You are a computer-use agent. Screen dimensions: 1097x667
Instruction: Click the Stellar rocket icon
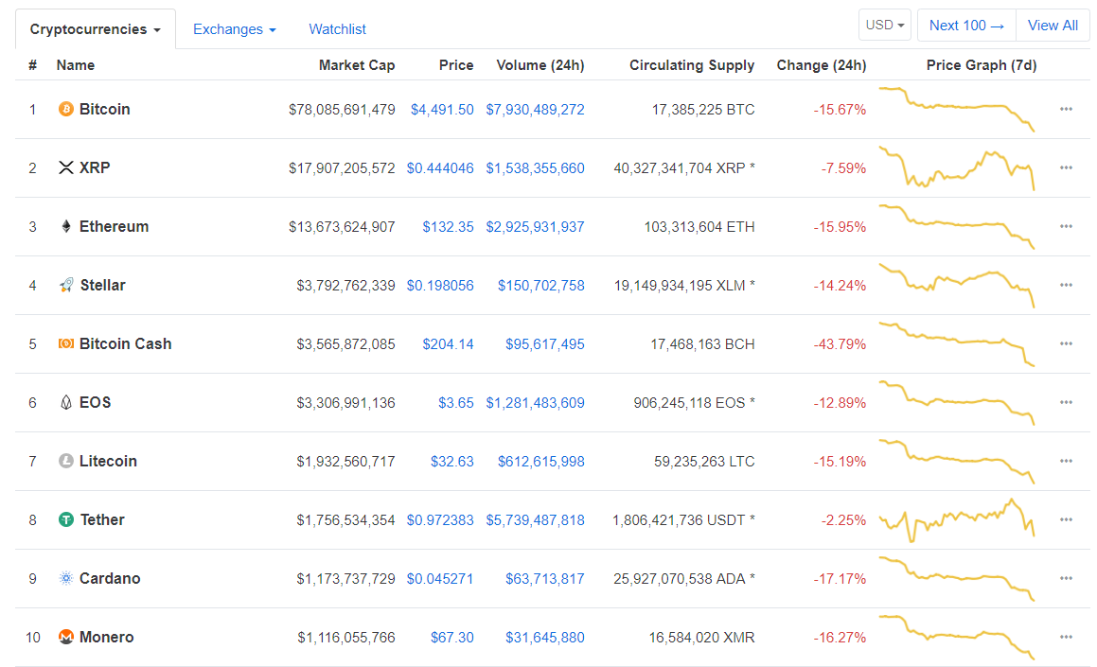click(x=65, y=286)
